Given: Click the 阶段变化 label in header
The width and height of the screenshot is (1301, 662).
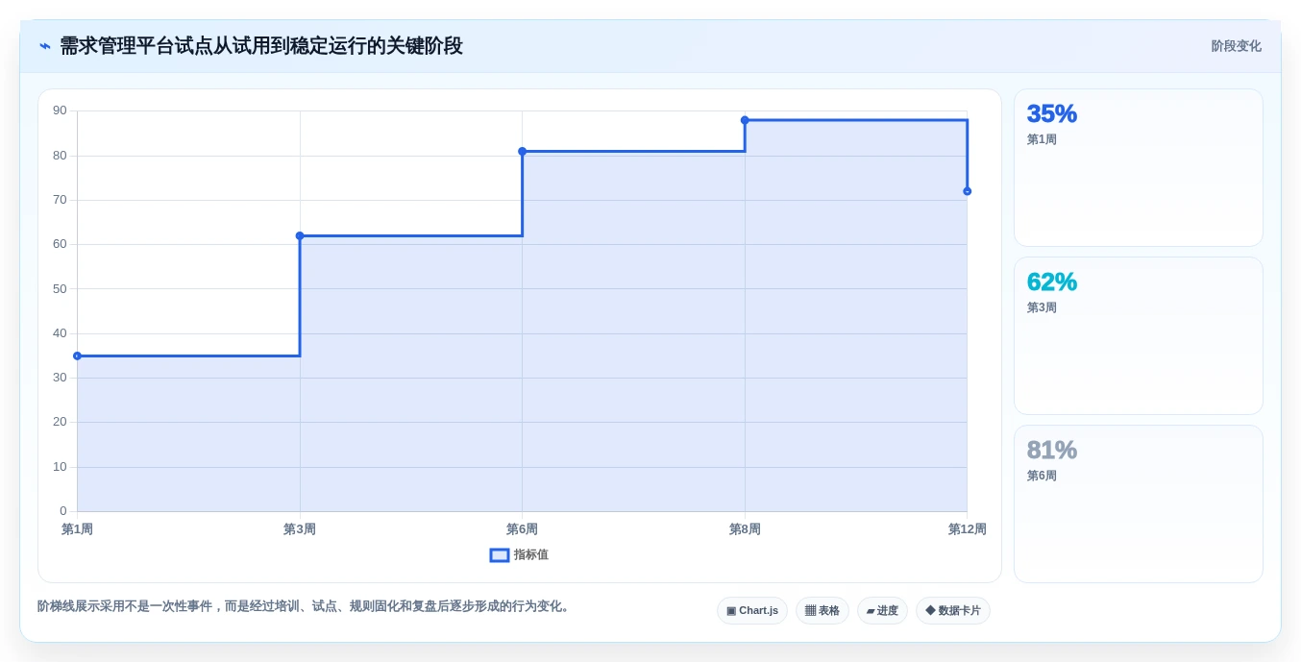Looking at the screenshot, I should click(x=1236, y=46).
